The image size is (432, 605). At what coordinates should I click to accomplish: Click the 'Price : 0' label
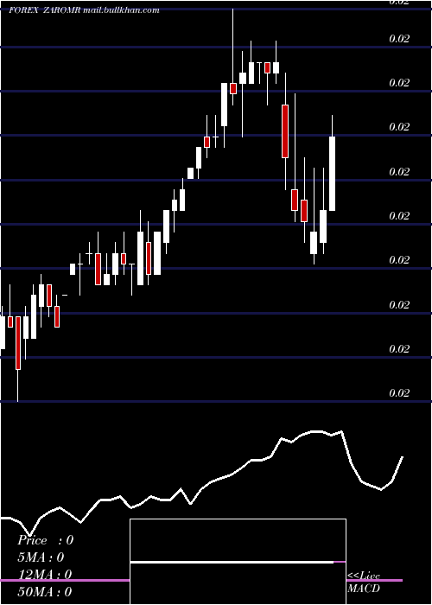tap(46, 540)
